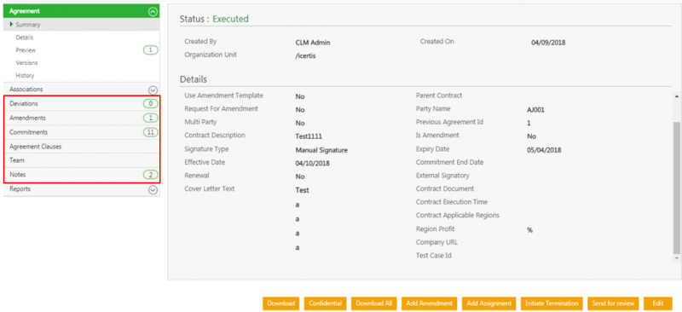The image size is (682, 312).
Task: Click the Company URL label
Action: (x=436, y=242)
